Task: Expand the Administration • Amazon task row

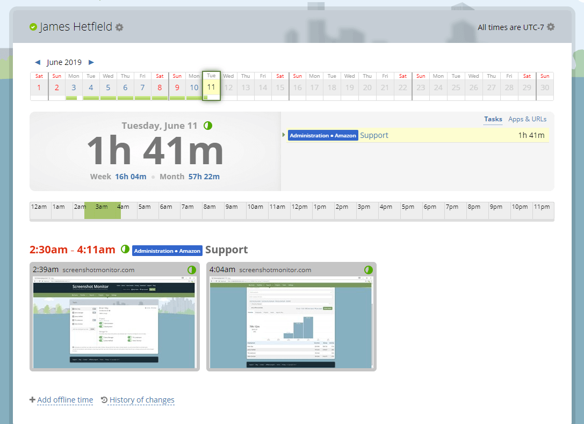Action: coord(284,135)
